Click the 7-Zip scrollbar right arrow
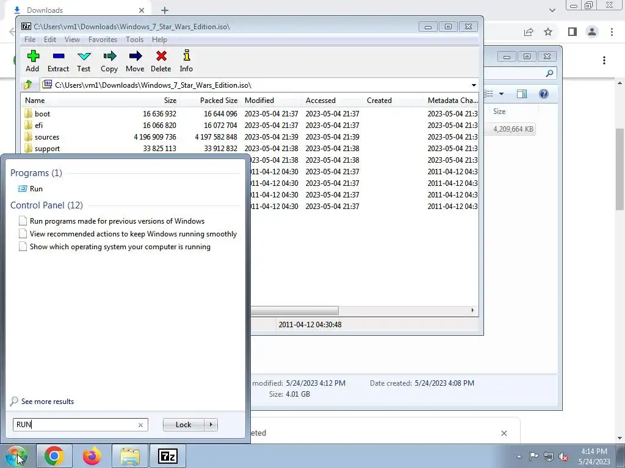 473,310
